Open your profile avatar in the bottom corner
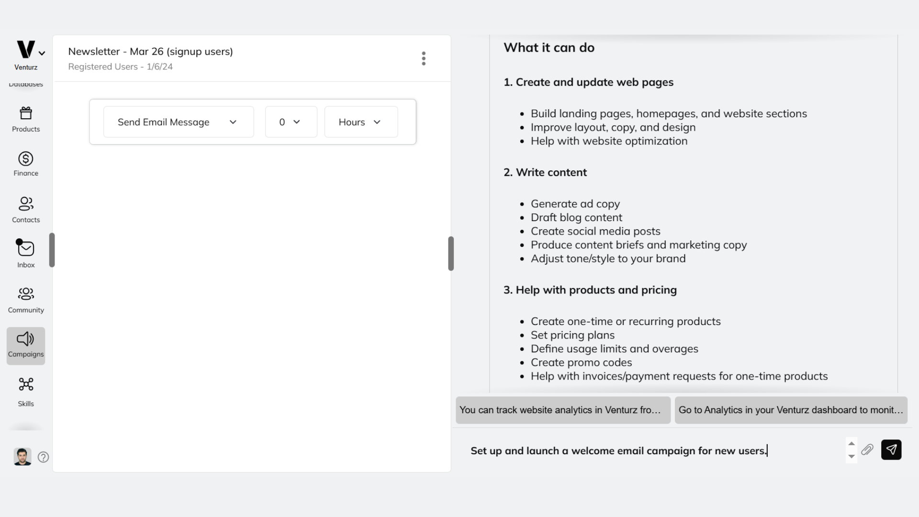 [22, 456]
